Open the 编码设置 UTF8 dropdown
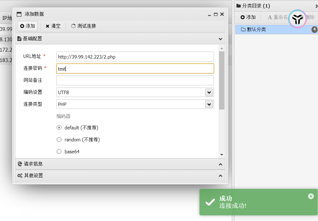 209,92
